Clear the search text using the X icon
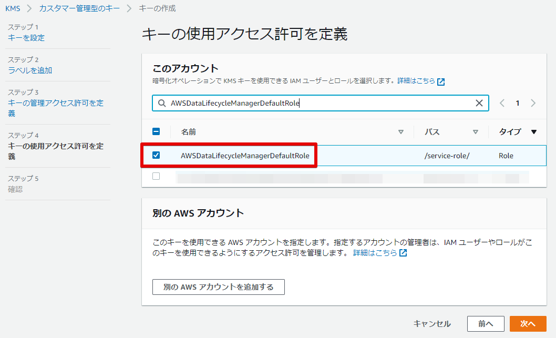This screenshot has width=556, height=338. pos(479,103)
